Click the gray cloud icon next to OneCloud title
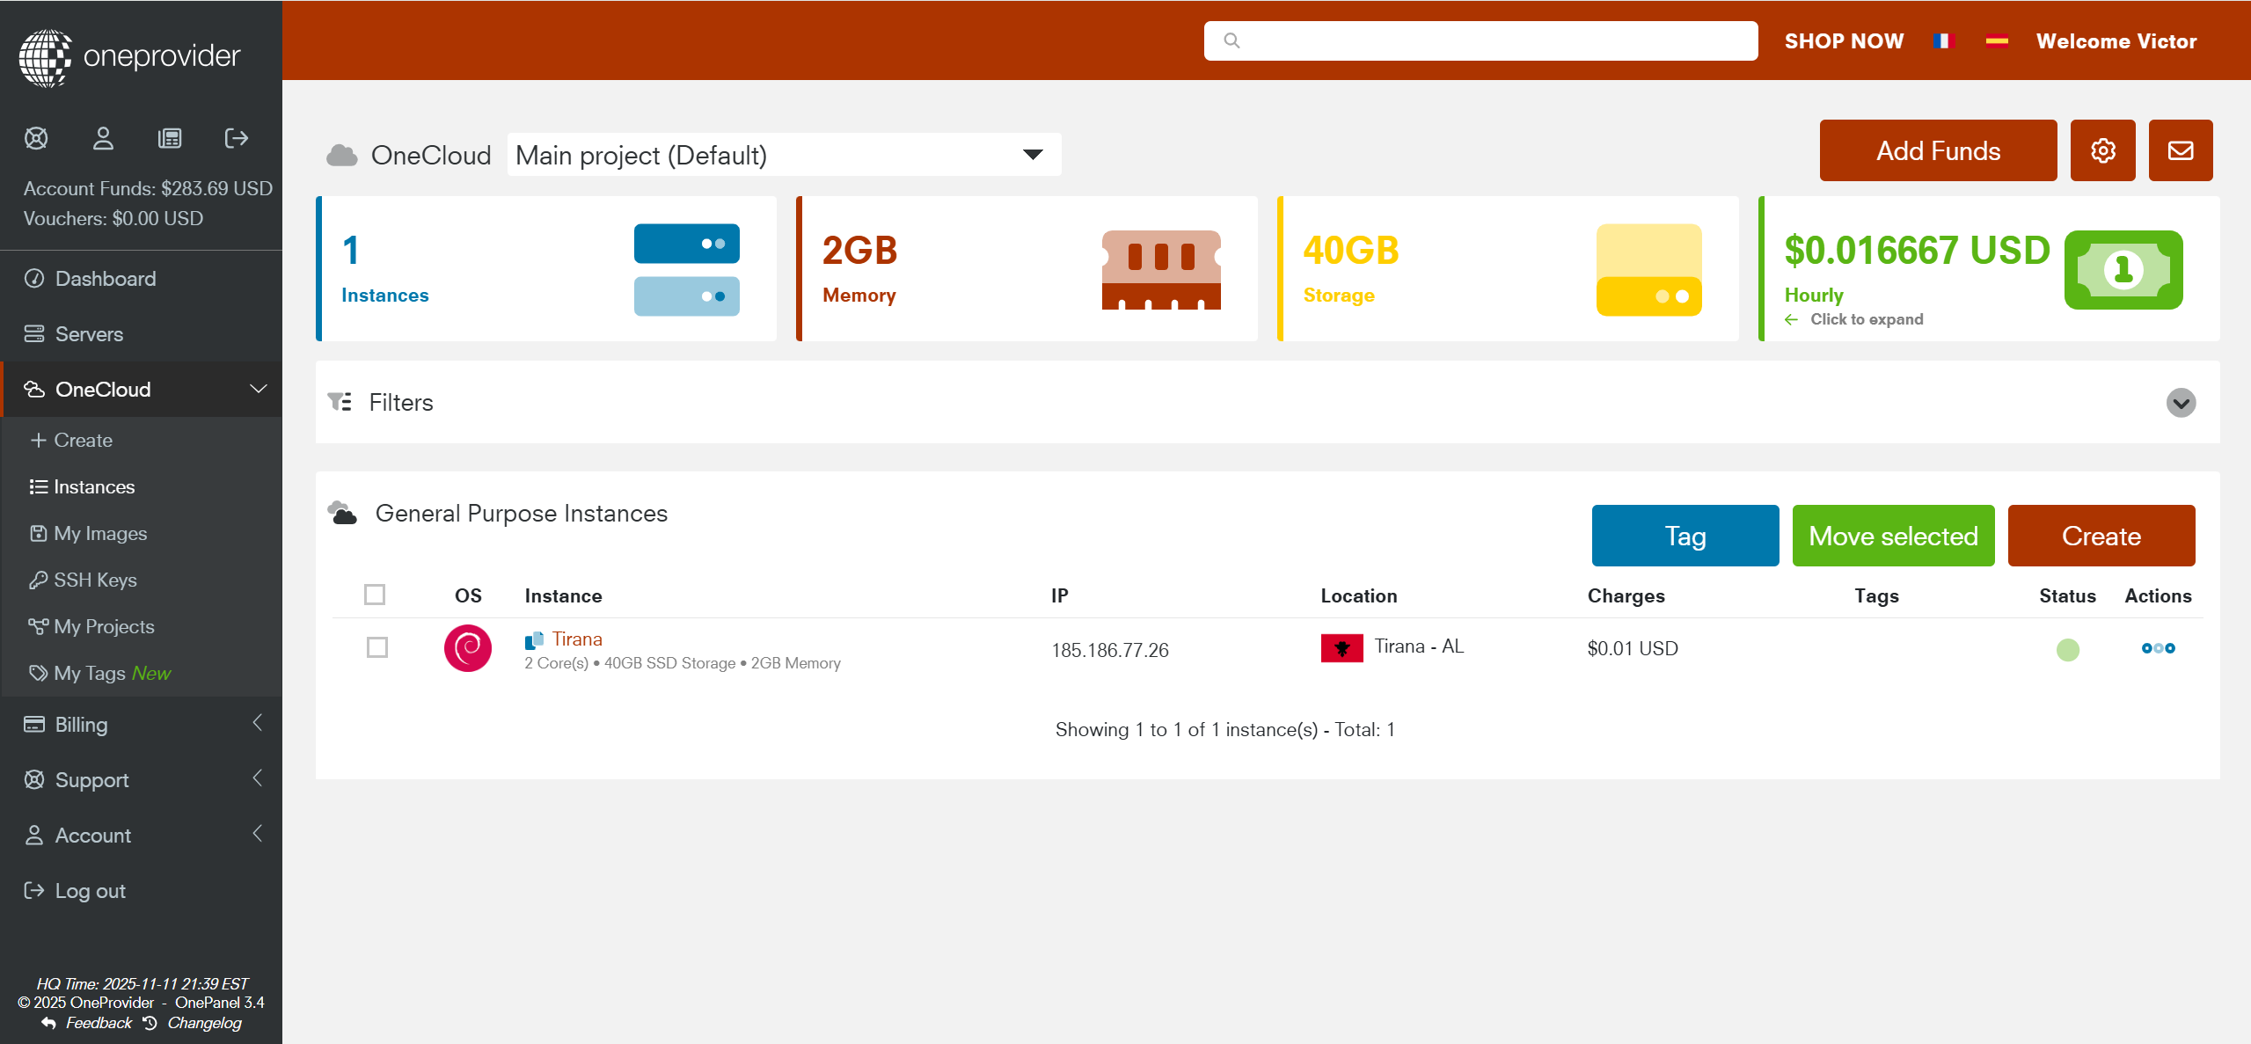This screenshot has width=2251, height=1044. point(342,156)
